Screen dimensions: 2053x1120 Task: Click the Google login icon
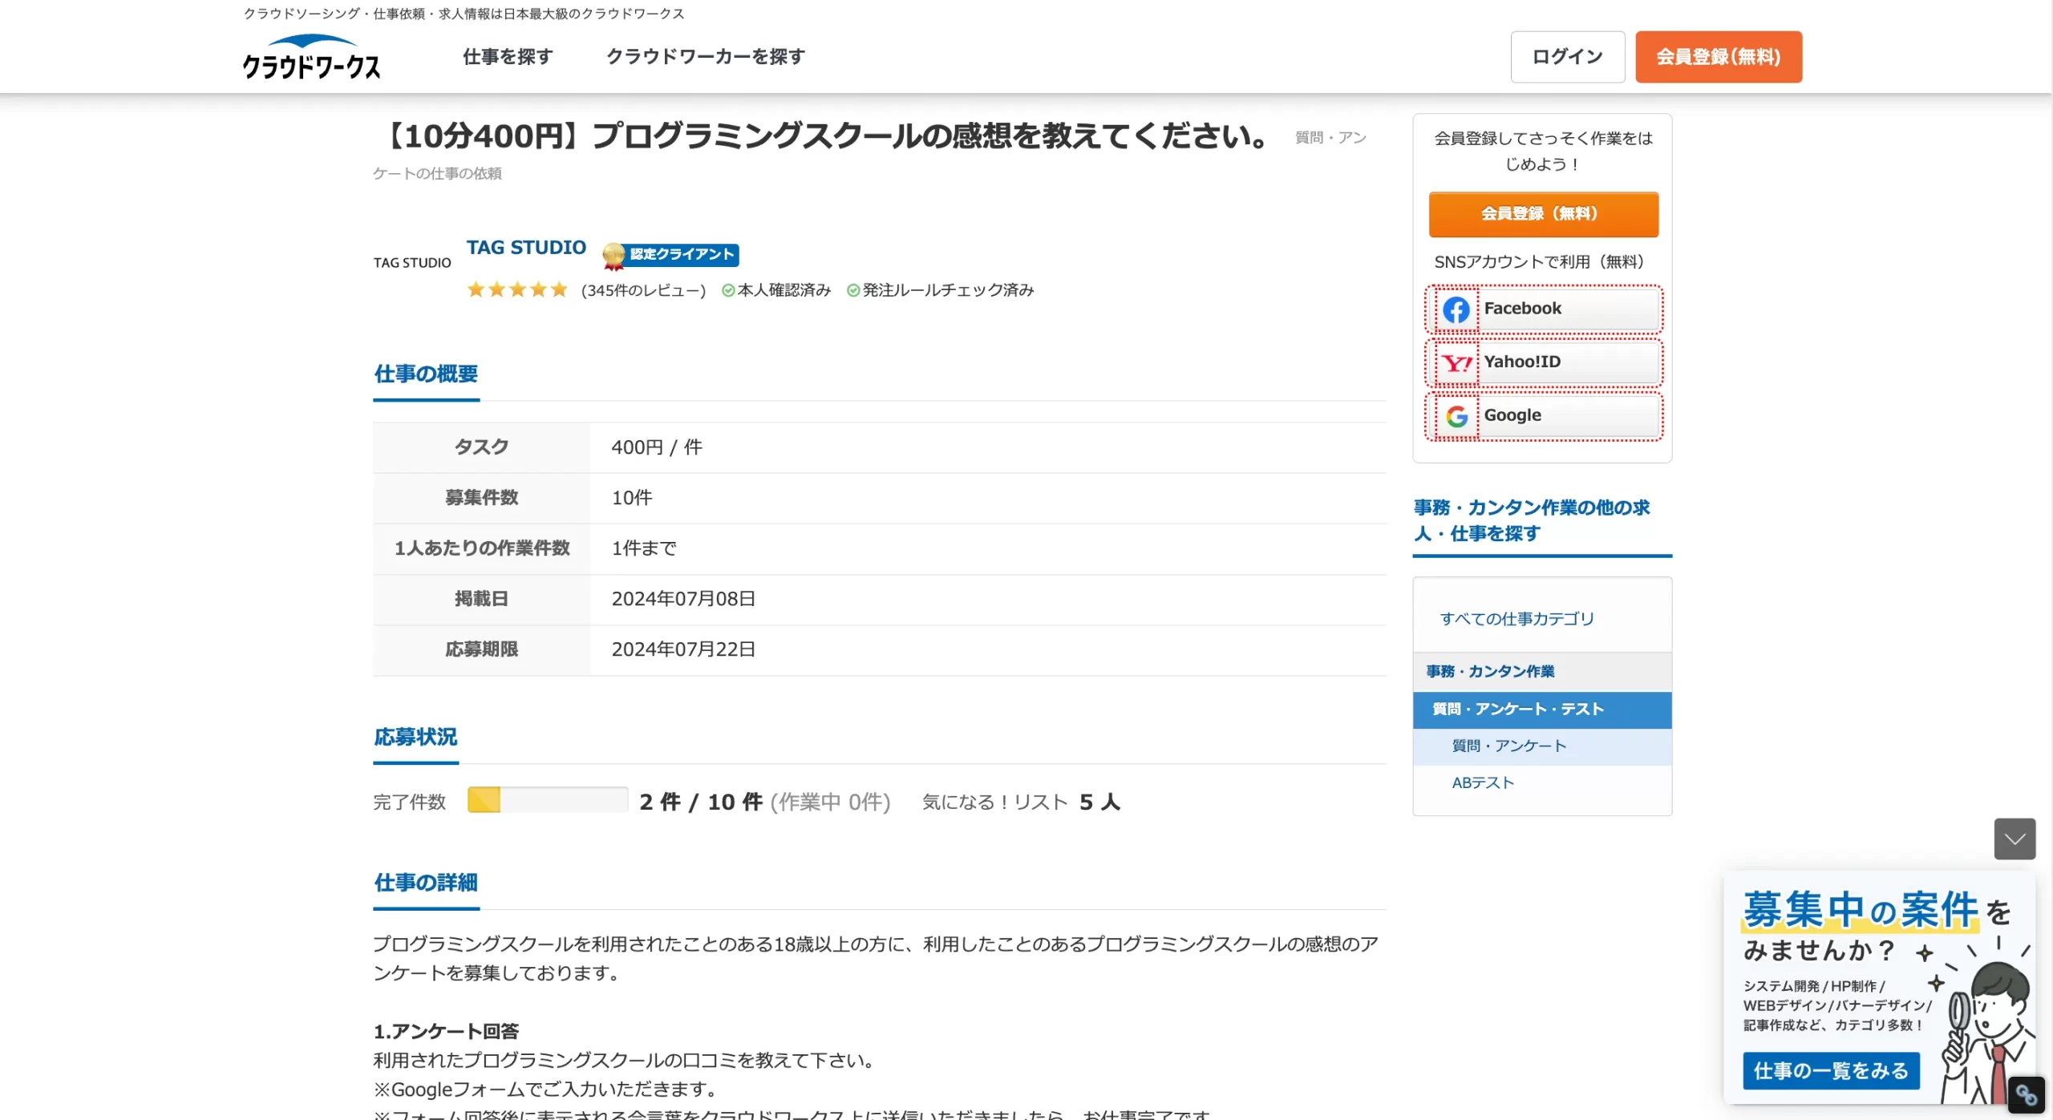[1456, 416]
